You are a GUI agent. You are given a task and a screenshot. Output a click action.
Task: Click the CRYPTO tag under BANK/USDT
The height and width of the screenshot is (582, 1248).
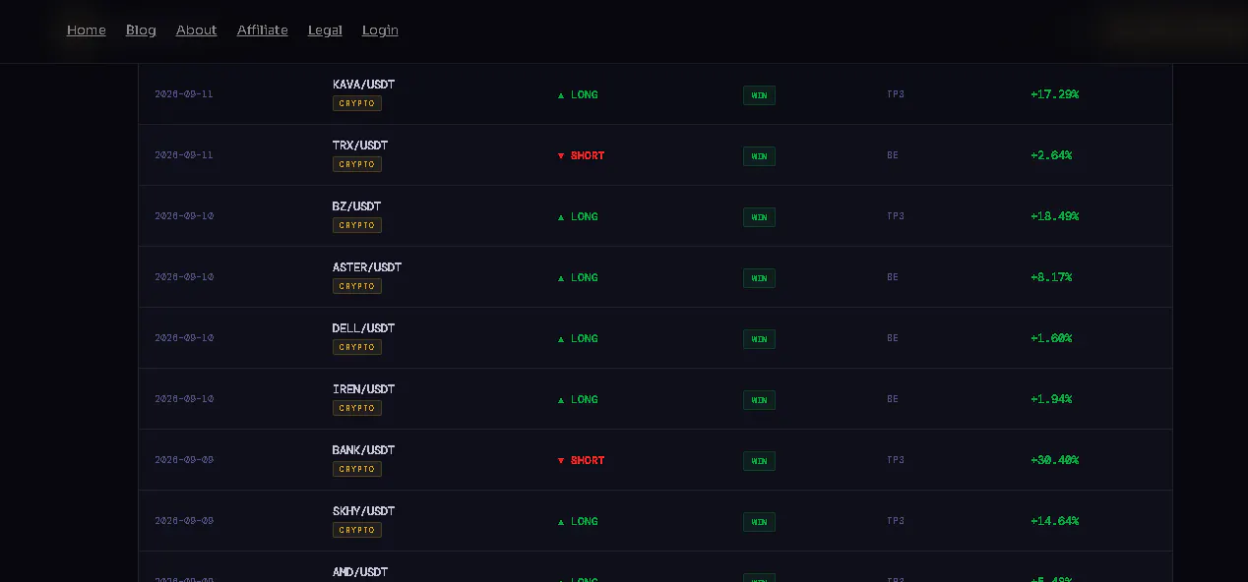[x=357, y=469]
